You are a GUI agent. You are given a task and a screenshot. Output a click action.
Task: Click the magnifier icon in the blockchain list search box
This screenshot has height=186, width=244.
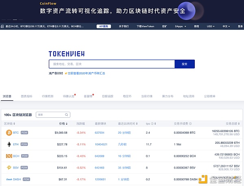pyautogui.click(x=66, y=115)
